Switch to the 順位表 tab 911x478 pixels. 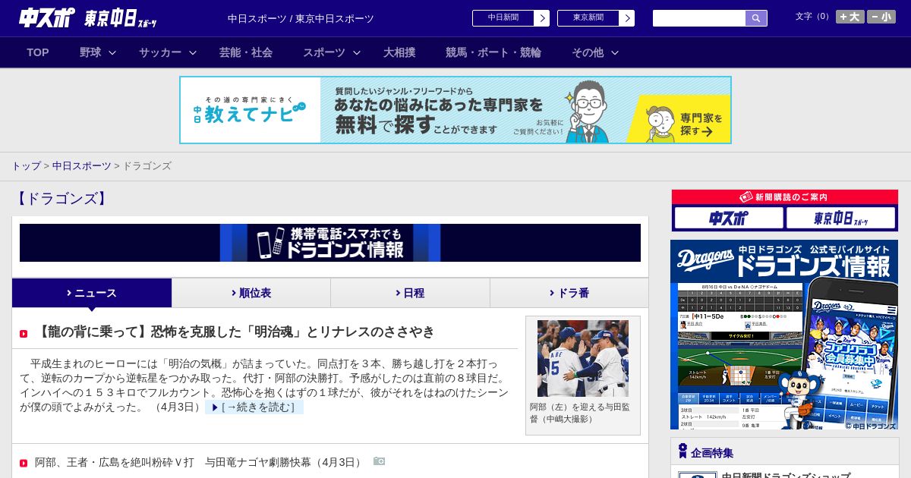251,293
